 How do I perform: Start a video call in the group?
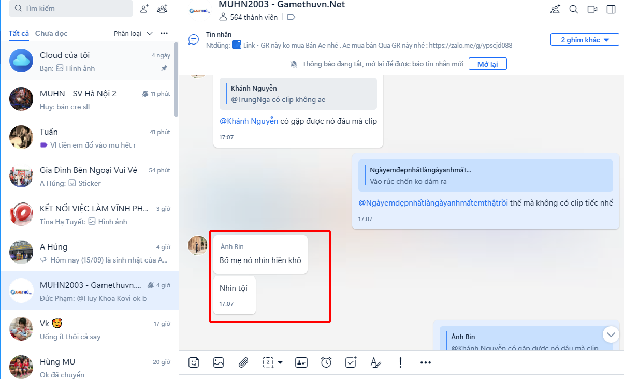pos(592,9)
